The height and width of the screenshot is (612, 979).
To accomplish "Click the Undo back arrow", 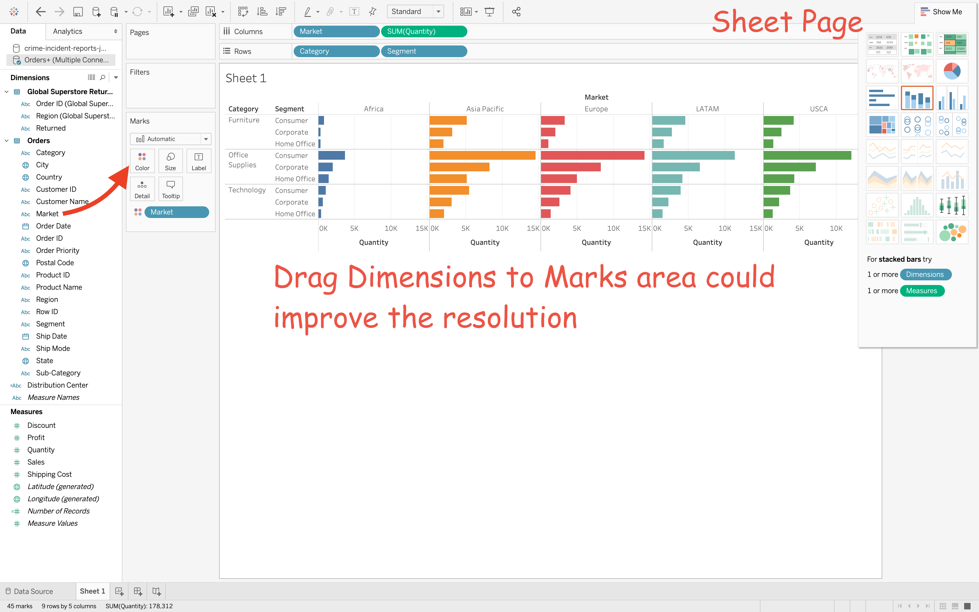I will pyautogui.click(x=41, y=12).
